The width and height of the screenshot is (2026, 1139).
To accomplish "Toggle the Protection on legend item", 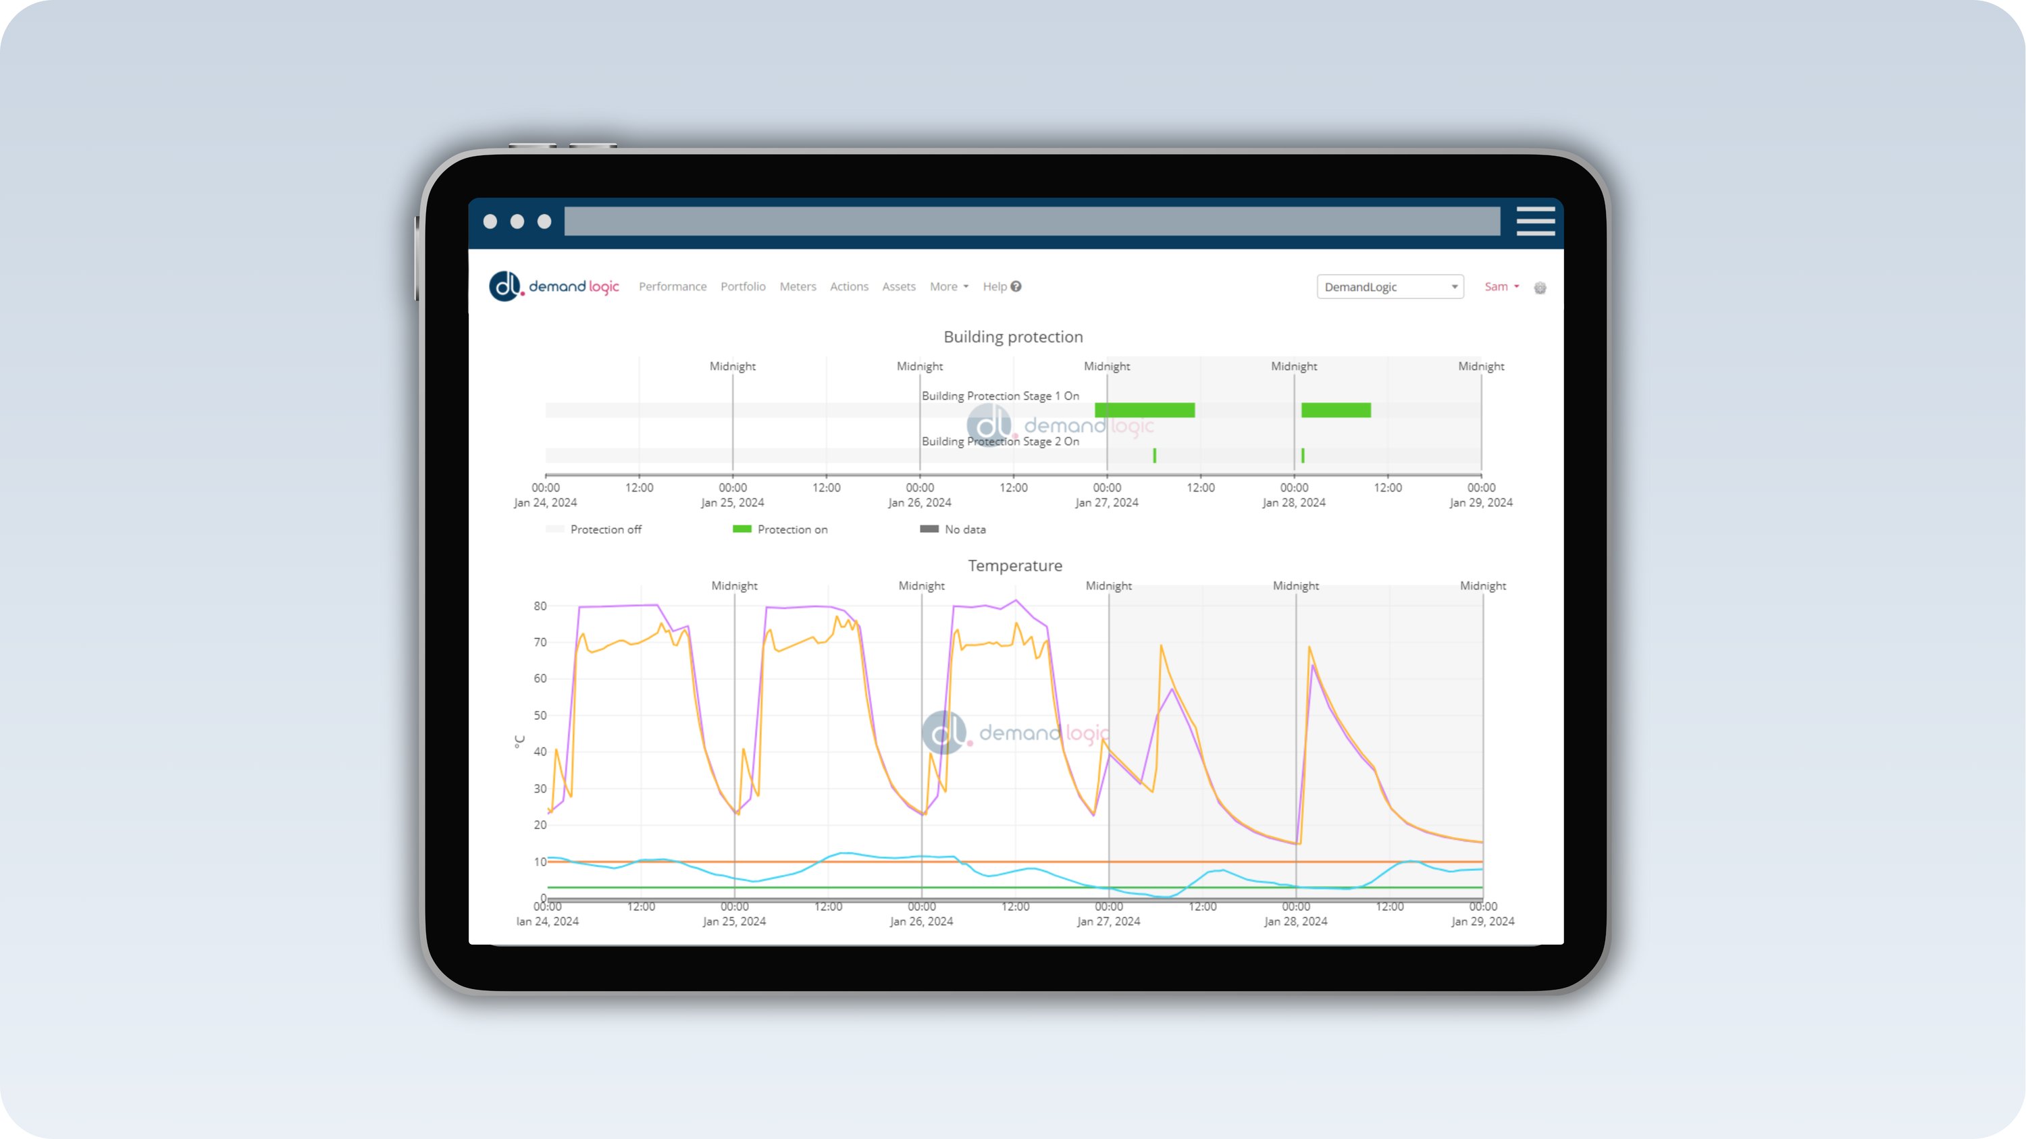I will 792,529.
